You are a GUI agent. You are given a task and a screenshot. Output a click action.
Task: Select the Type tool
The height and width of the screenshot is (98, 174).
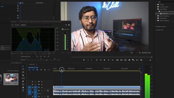(23, 91)
